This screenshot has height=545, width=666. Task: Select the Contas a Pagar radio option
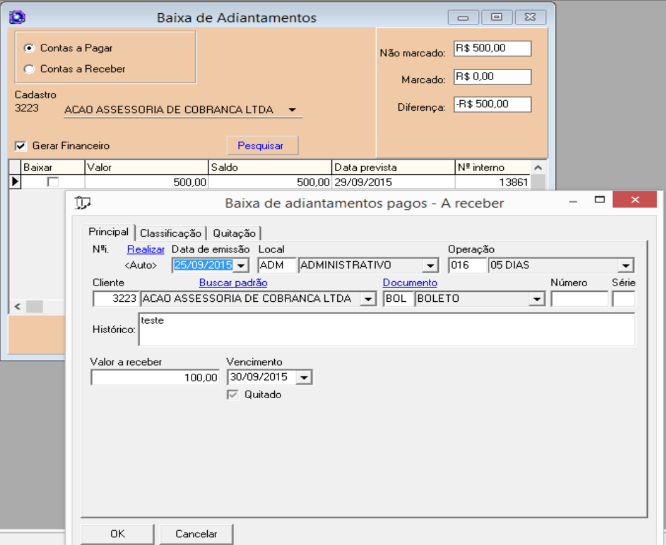point(29,48)
